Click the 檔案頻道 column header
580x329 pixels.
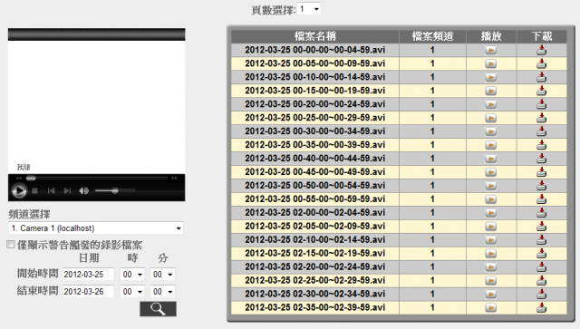pyautogui.click(x=432, y=36)
